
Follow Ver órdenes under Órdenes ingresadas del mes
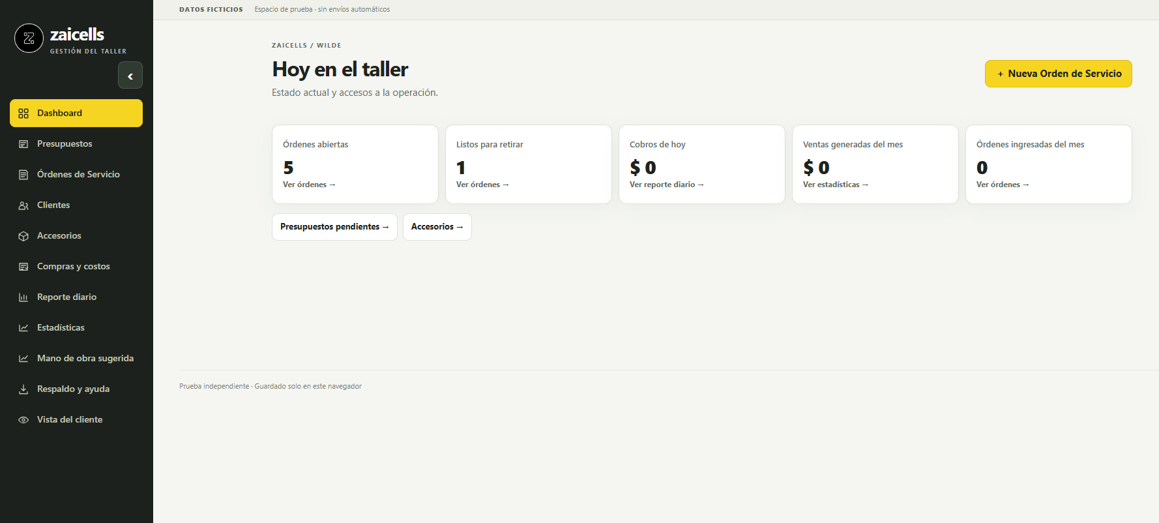[x=1003, y=185]
